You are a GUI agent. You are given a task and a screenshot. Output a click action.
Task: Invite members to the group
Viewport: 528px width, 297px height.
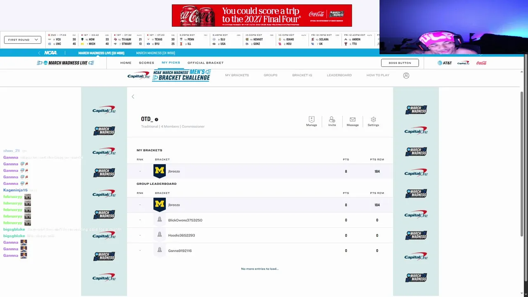pyautogui.click(x=332, y=121)
